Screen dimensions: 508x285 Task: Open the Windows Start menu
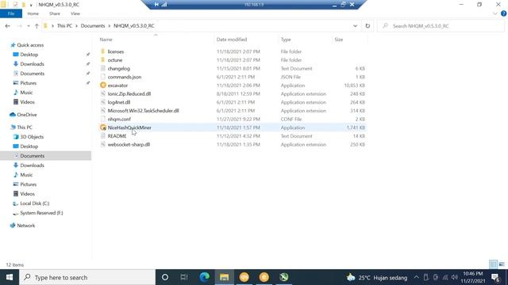tap(10, 277)
